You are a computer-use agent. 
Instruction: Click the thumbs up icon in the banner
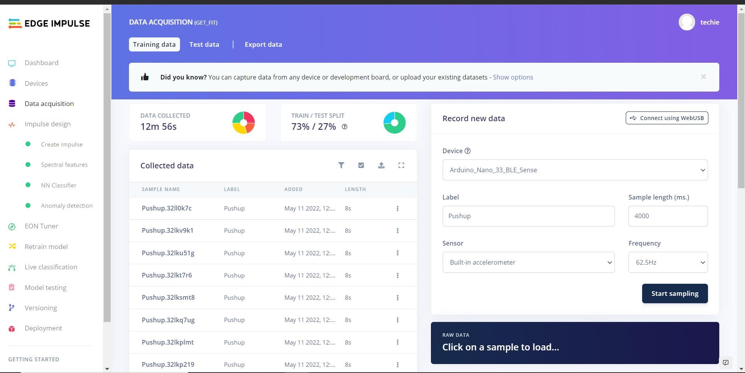coord(145,77)
